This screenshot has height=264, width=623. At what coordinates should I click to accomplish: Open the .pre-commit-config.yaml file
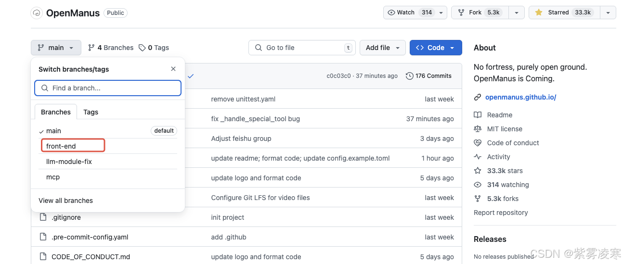click(x=90, y=237)
